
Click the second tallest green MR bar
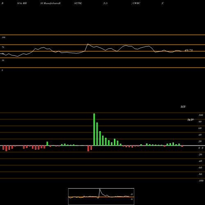(x=97, y=134)
